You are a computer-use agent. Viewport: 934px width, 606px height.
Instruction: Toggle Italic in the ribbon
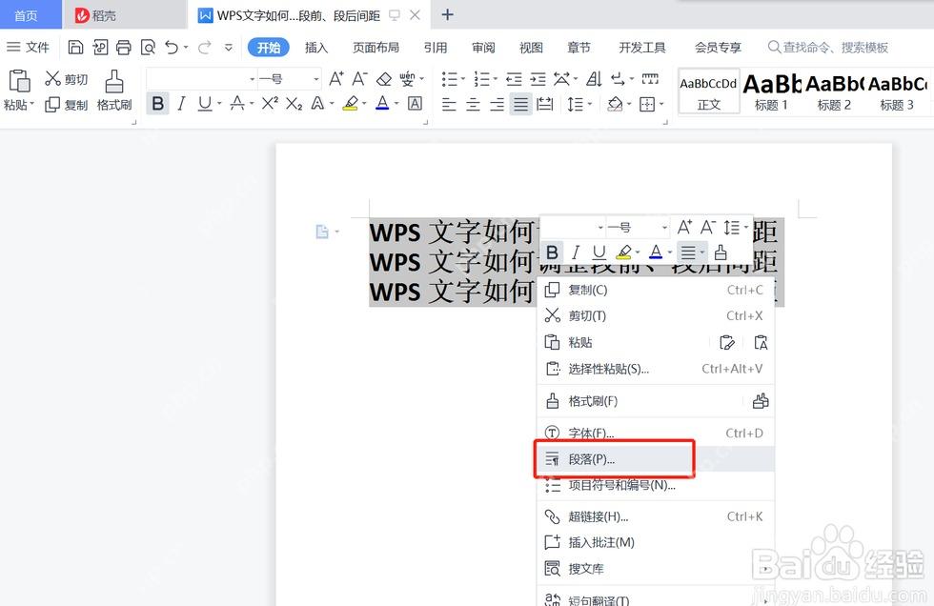click(182, 104)
